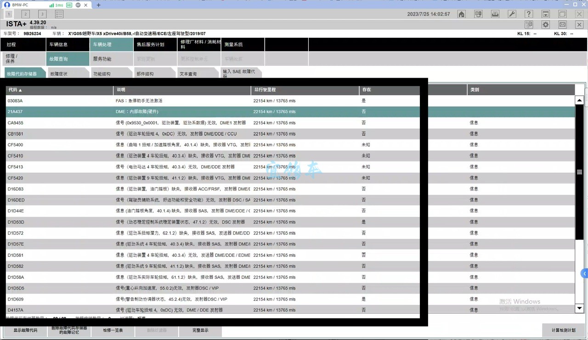Close the ISTA+ inner panel with X
Image resolution: width=588 pixels, height=340 pixels.
pyautogui.click(x=579, y=25)
